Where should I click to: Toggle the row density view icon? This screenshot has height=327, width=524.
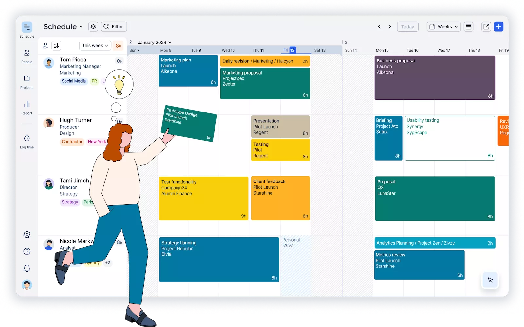tap(468, 27)
